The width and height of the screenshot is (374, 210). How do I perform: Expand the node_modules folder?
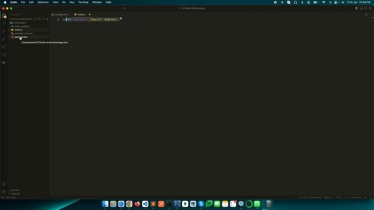29,26
